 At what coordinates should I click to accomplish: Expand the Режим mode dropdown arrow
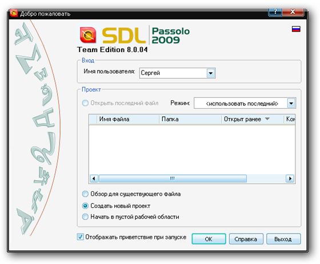click(x=291, y=103)
